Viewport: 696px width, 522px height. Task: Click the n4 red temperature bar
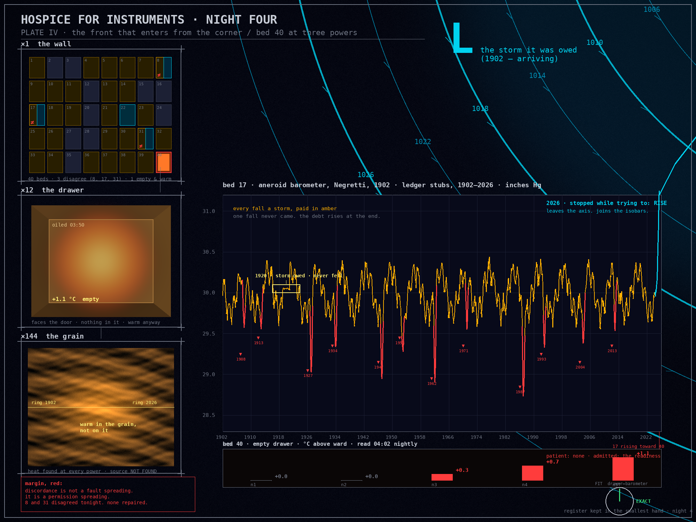532,473
